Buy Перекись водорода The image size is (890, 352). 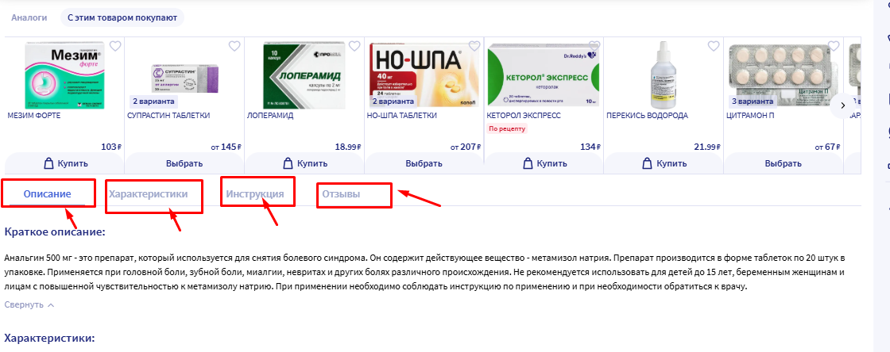click(664, 163)
